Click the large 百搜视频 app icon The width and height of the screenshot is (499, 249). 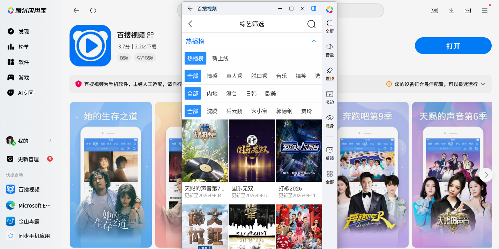90,46
